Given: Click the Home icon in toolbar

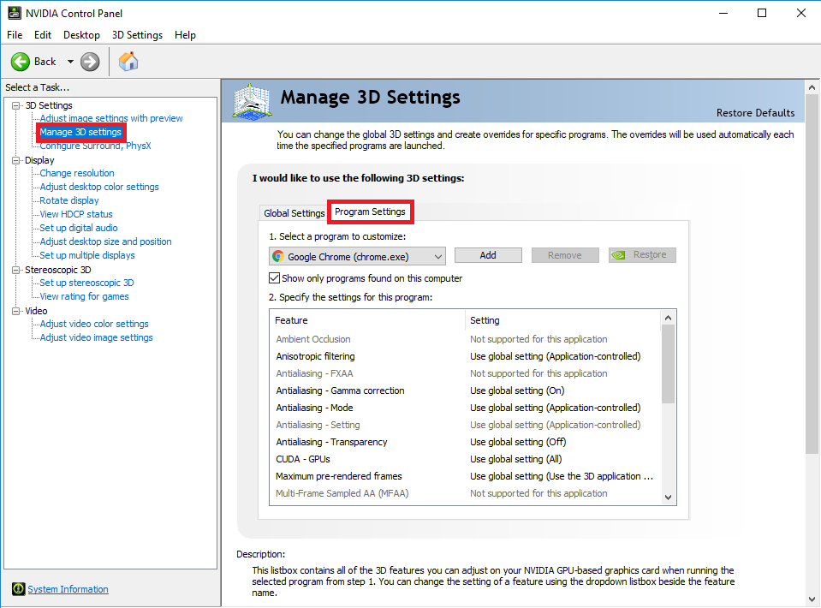Looking at the screenshot, I should 128,62.
